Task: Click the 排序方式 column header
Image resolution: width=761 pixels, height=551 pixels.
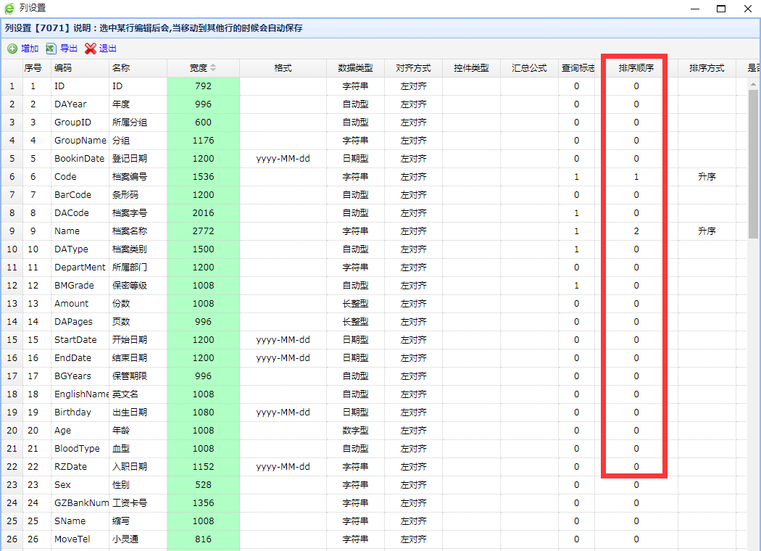Action: [707, 68]
